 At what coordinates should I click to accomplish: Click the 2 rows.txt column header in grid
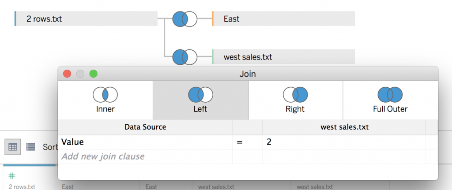click(x=22, y=187)
